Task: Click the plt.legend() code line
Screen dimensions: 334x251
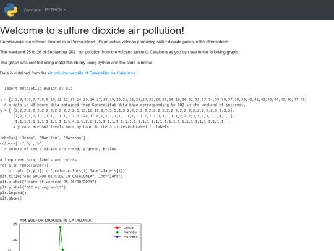Action: (13, 193)
